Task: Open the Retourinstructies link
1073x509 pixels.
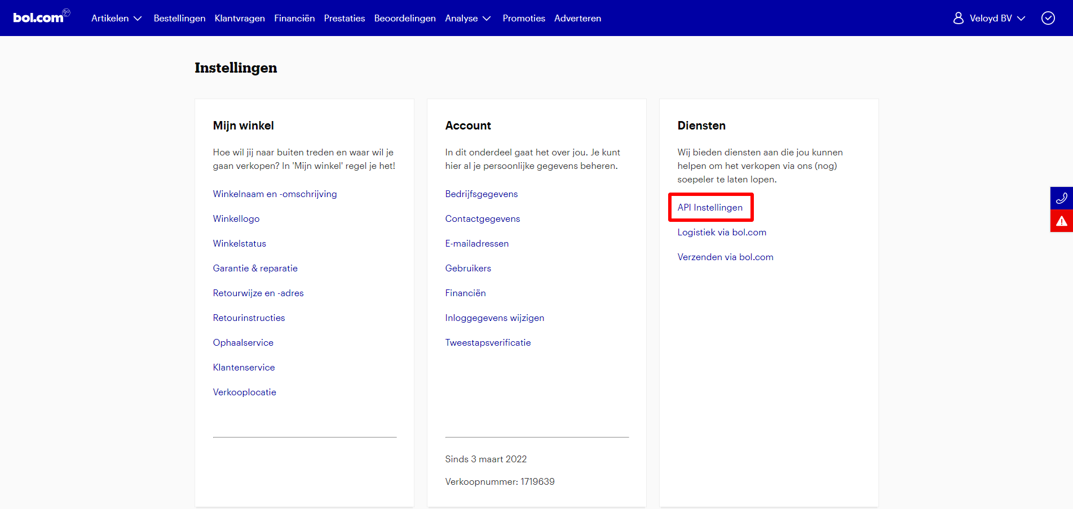Action: pos(249,318)
